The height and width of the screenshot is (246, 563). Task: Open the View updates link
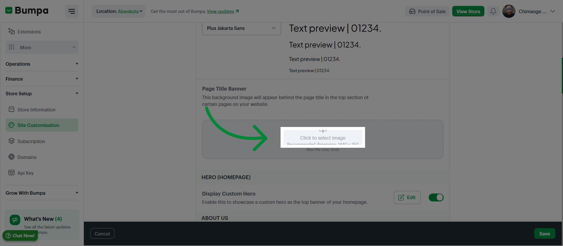[x=221, y=11]
